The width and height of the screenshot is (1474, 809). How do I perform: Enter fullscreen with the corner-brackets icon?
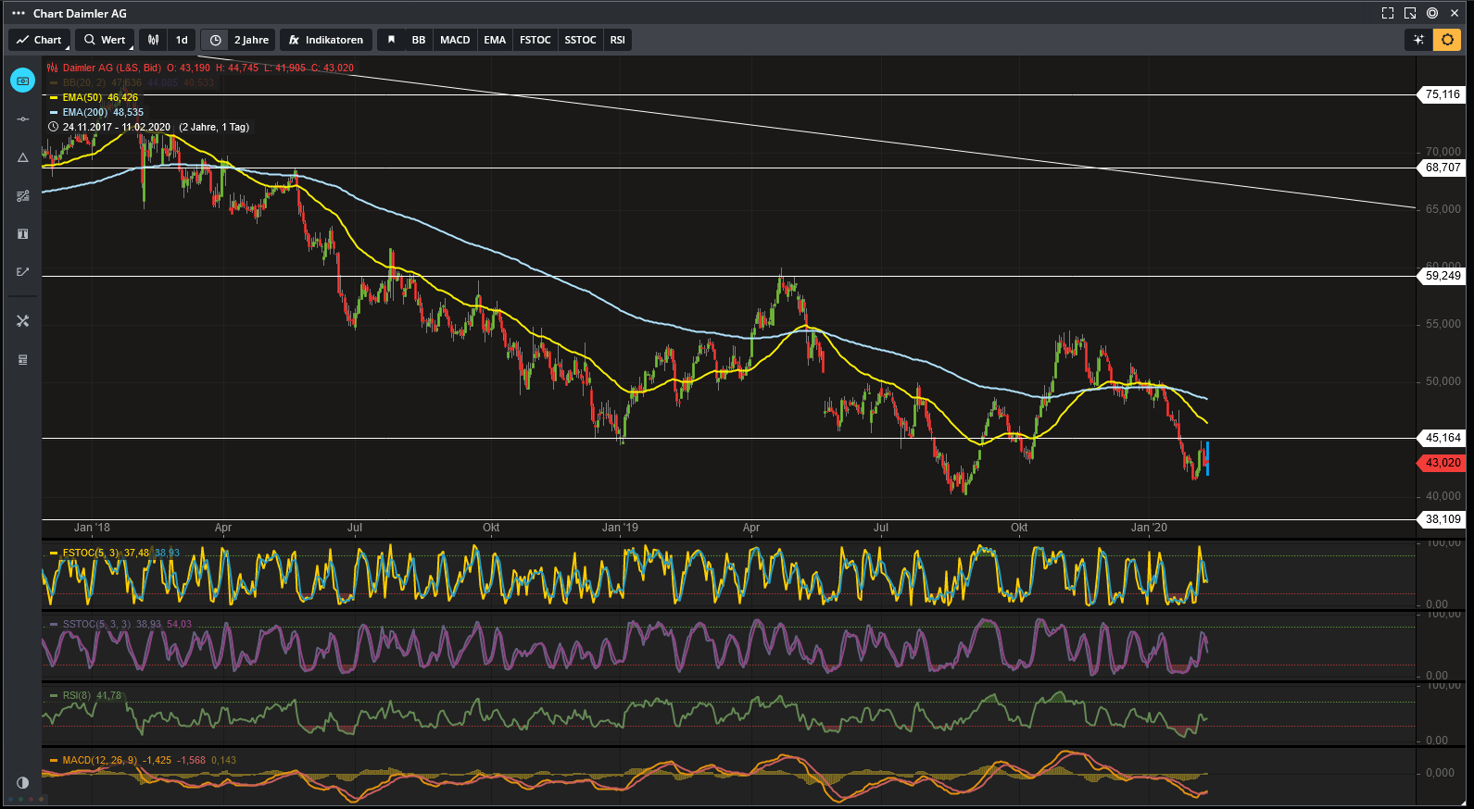point(1387,13)
